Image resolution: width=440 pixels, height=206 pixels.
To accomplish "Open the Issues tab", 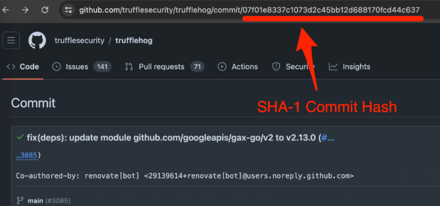I will (82, 67).
